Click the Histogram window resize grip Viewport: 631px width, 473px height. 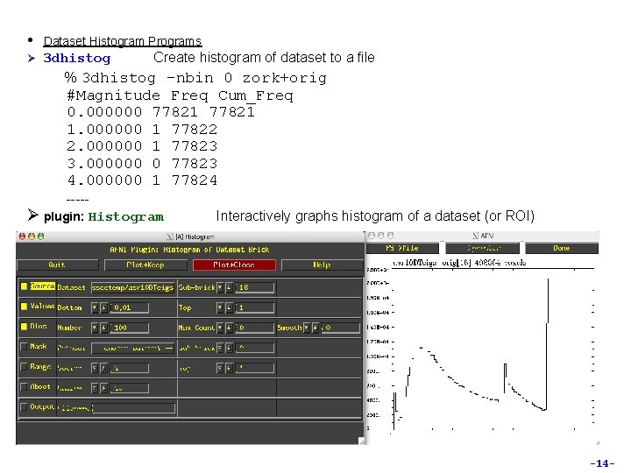tap(361, 441)
